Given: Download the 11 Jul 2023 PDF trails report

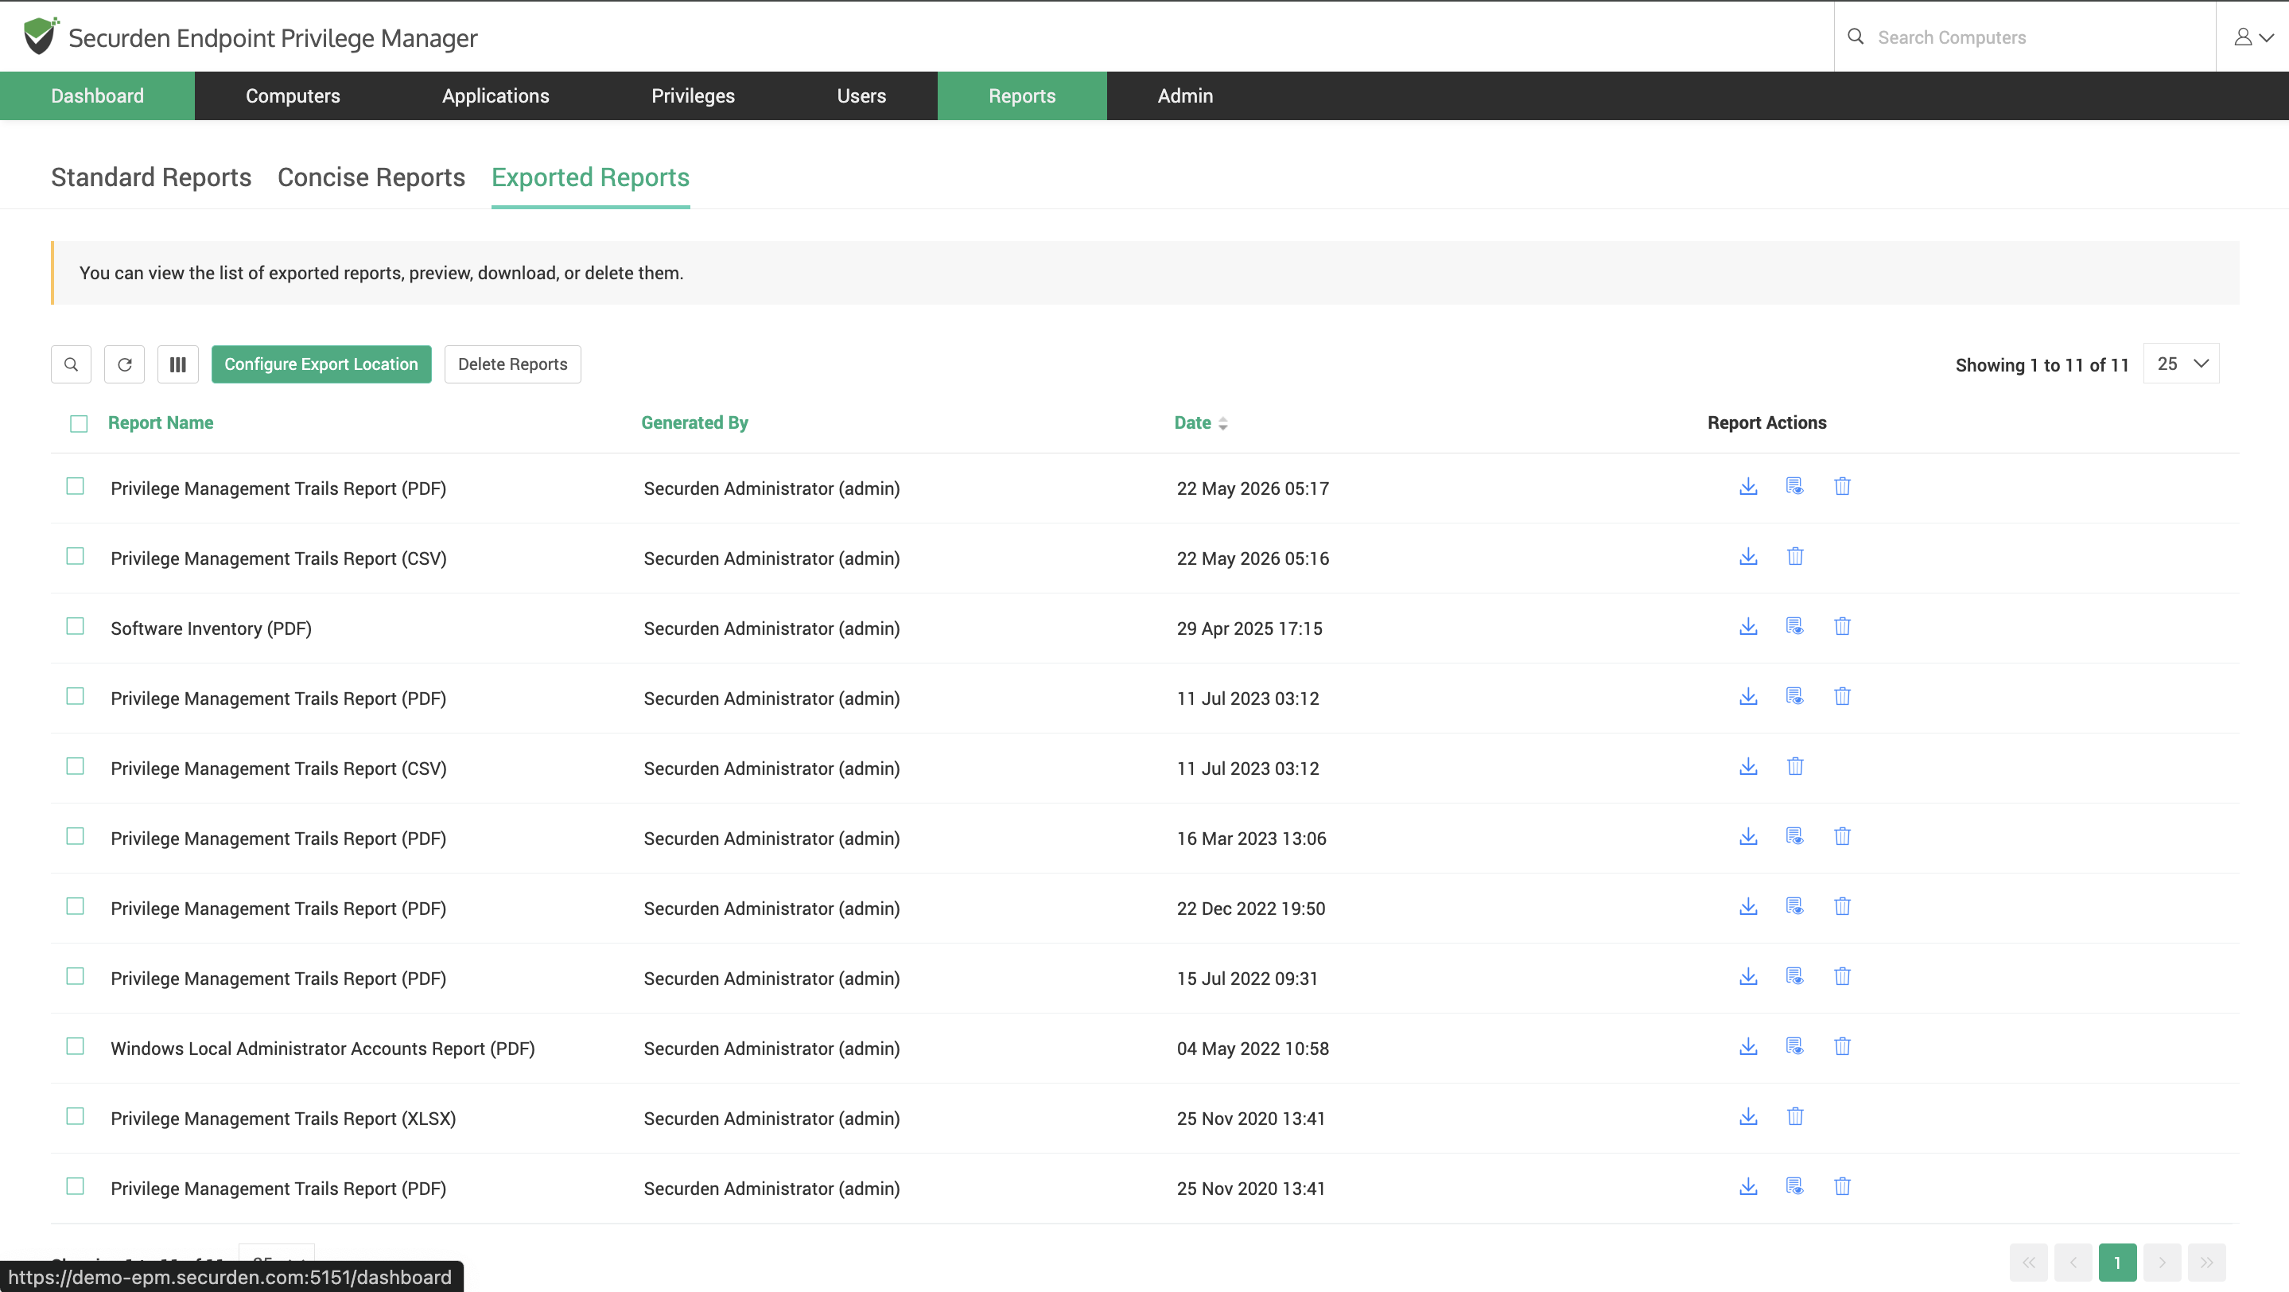Looking at the screenshot, I should tap(1748, 698).
